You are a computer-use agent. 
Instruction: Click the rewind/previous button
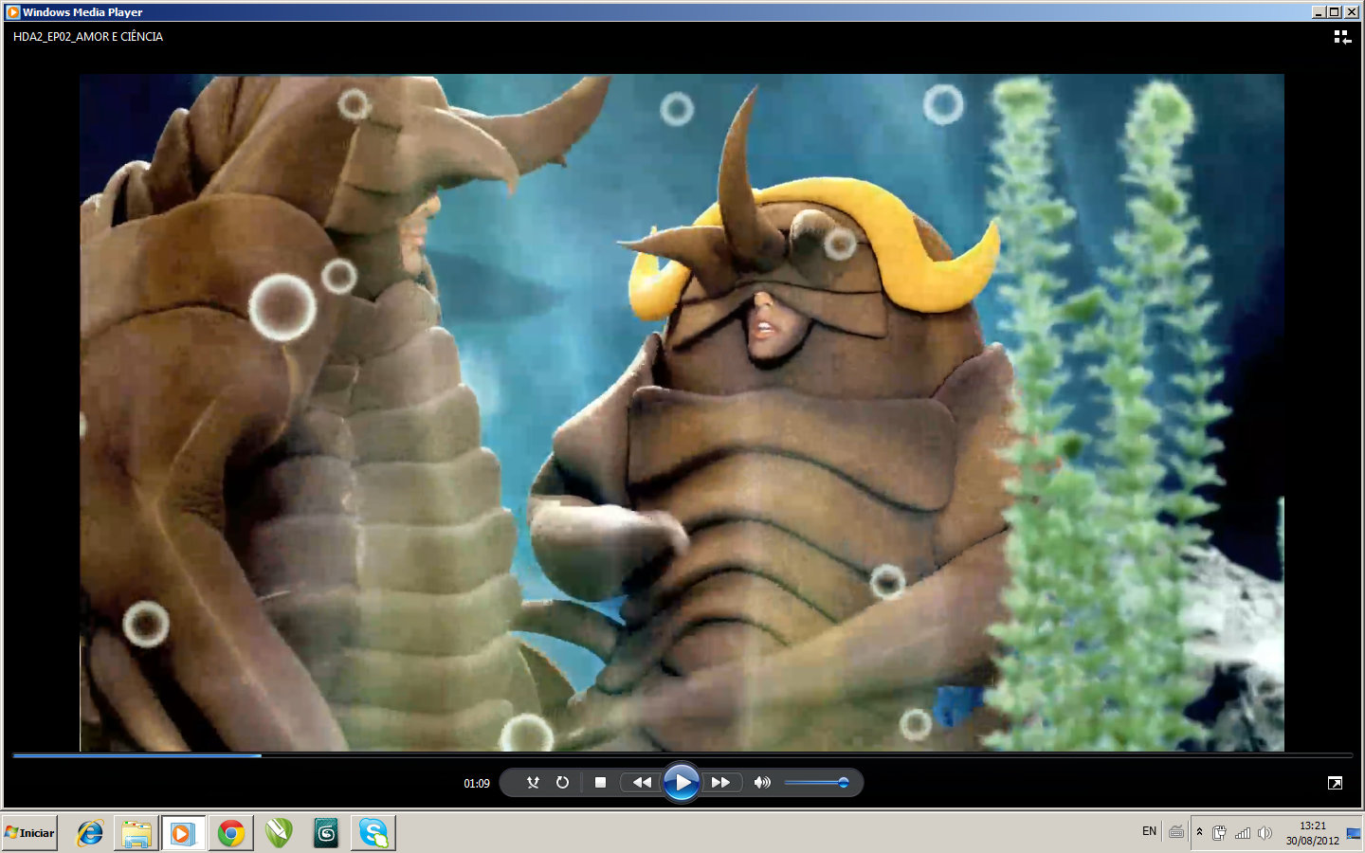pyautogui.click(x=642, y=783)
